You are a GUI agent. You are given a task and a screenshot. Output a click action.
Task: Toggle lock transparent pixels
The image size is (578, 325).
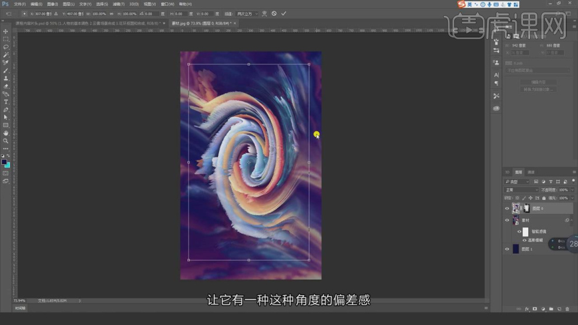point(517,198)
